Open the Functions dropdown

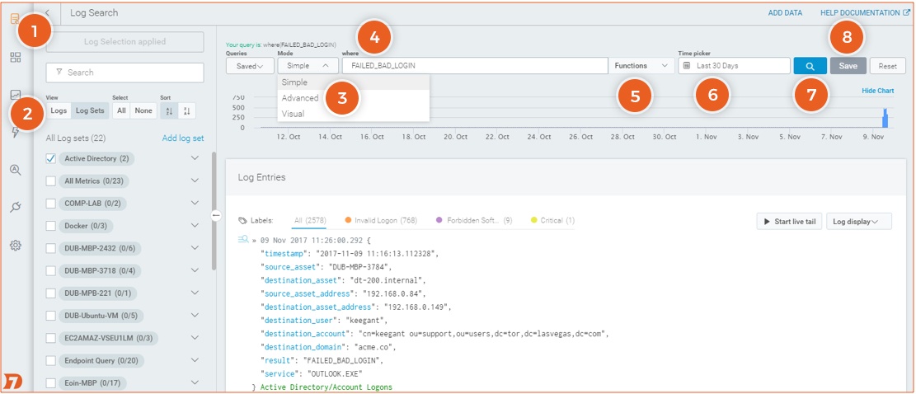pos(640,65)
